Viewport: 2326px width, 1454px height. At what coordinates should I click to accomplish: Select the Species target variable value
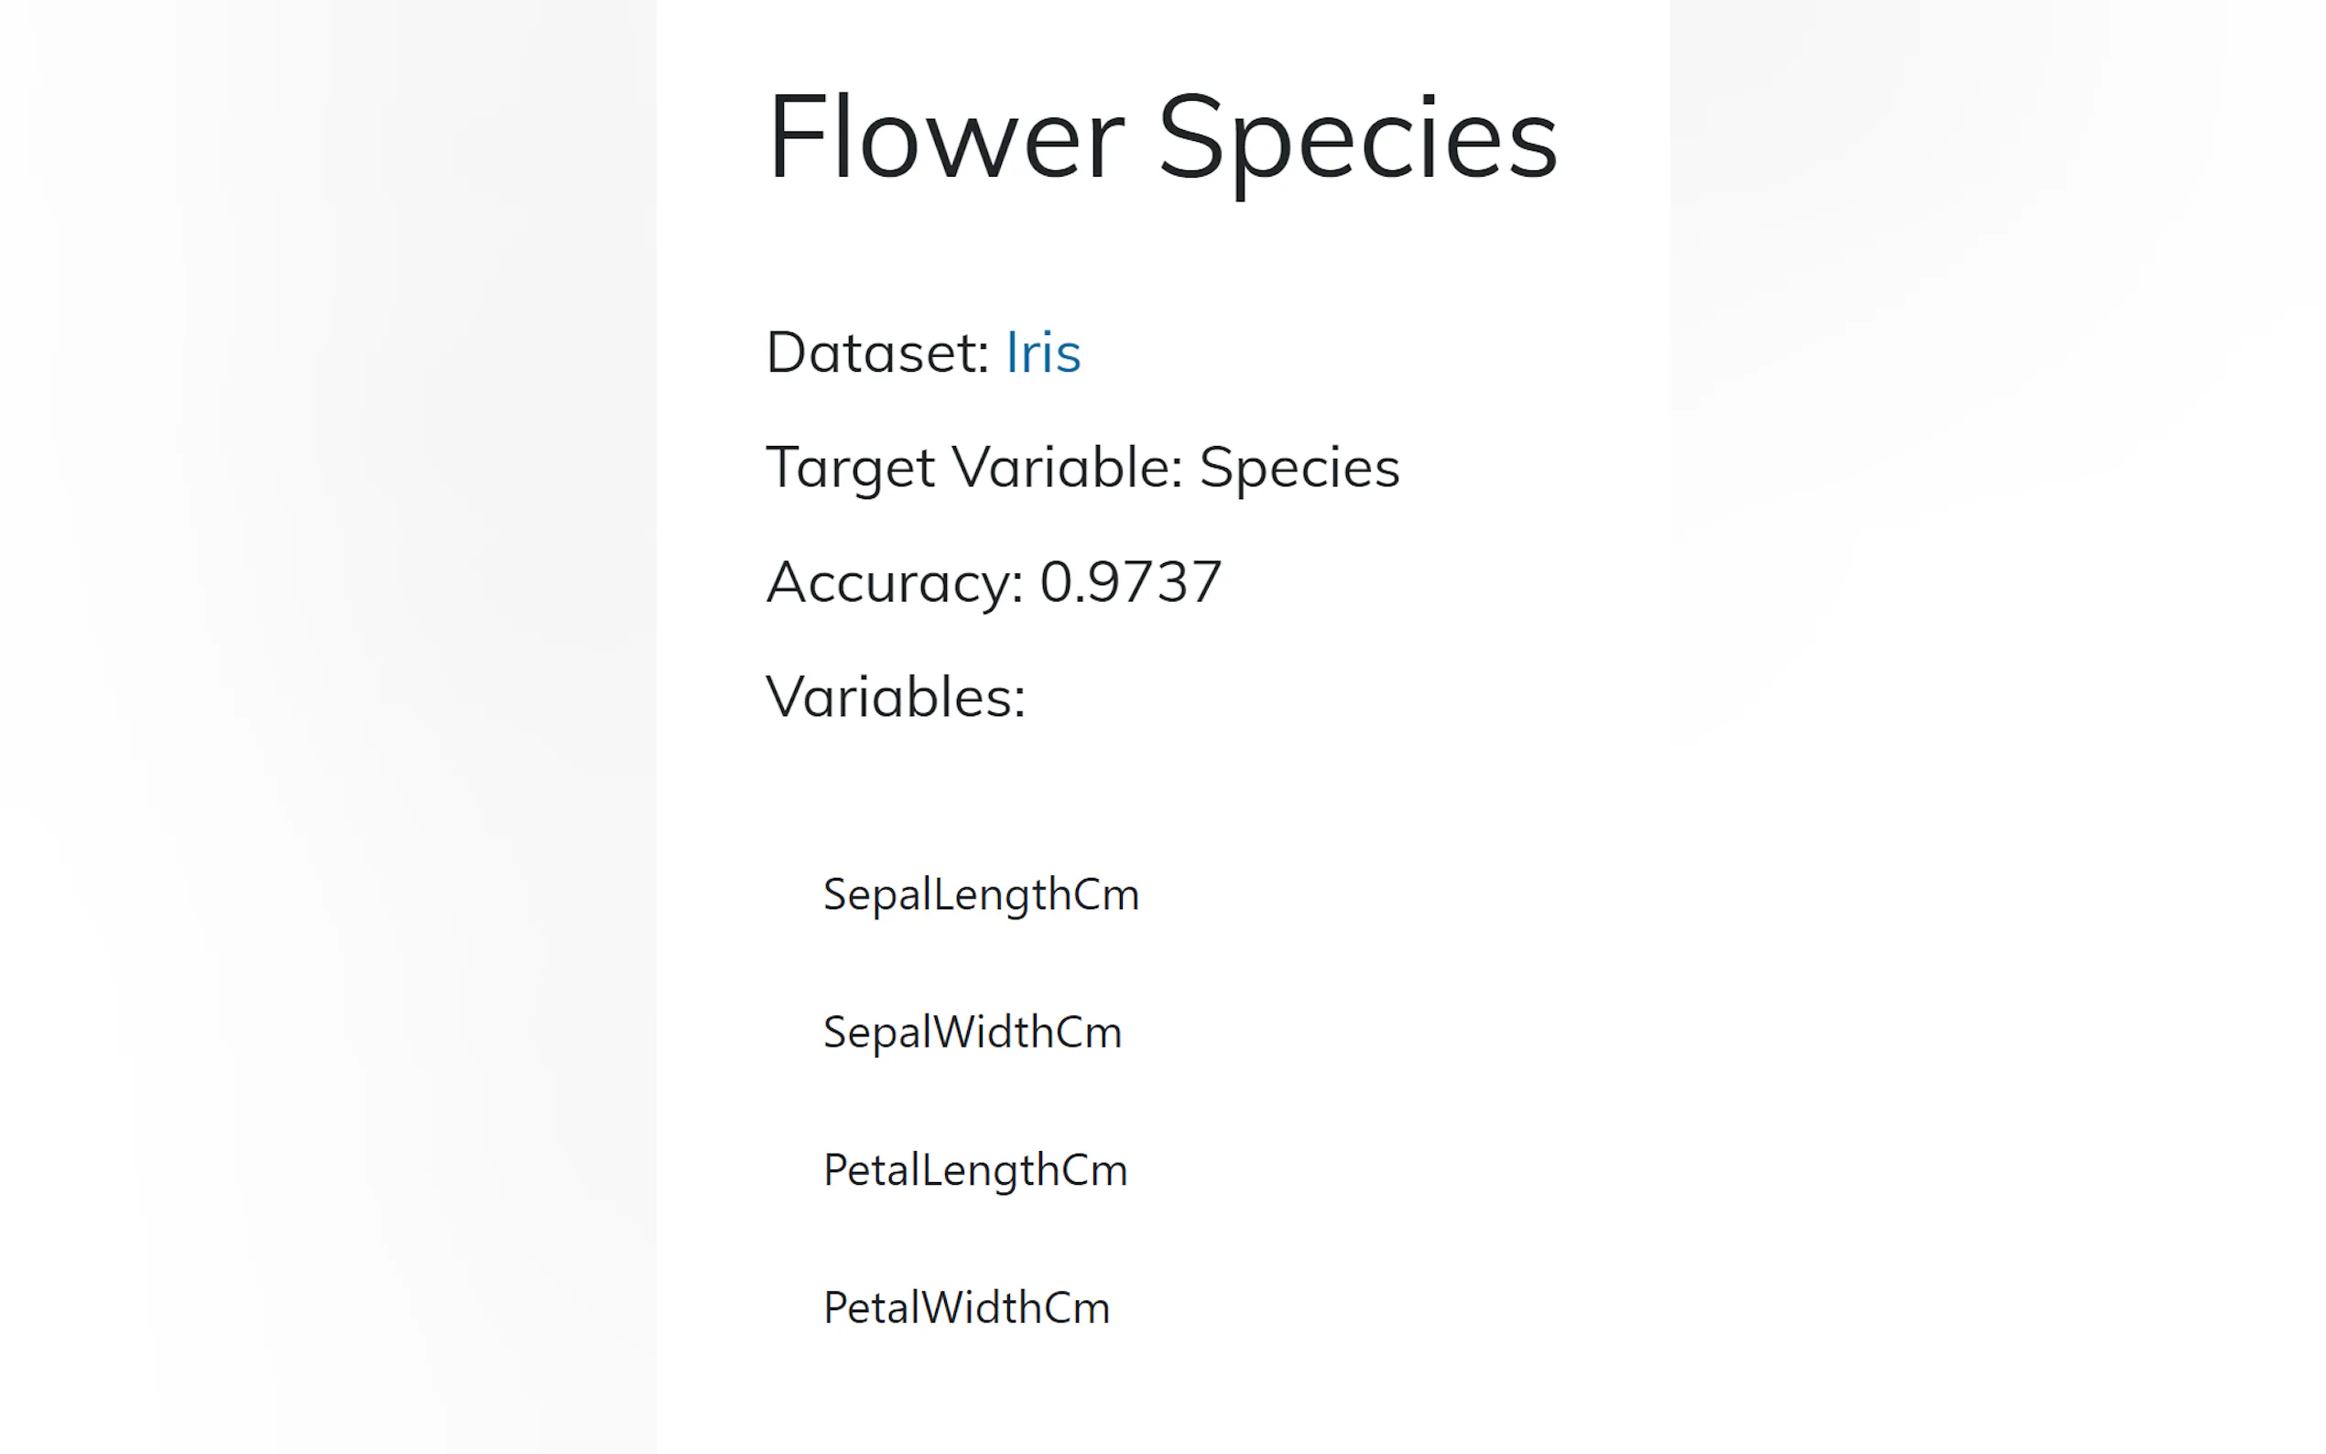click(1299, 468)
